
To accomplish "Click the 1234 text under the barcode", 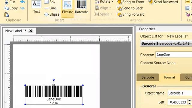I will click(54, 103).
